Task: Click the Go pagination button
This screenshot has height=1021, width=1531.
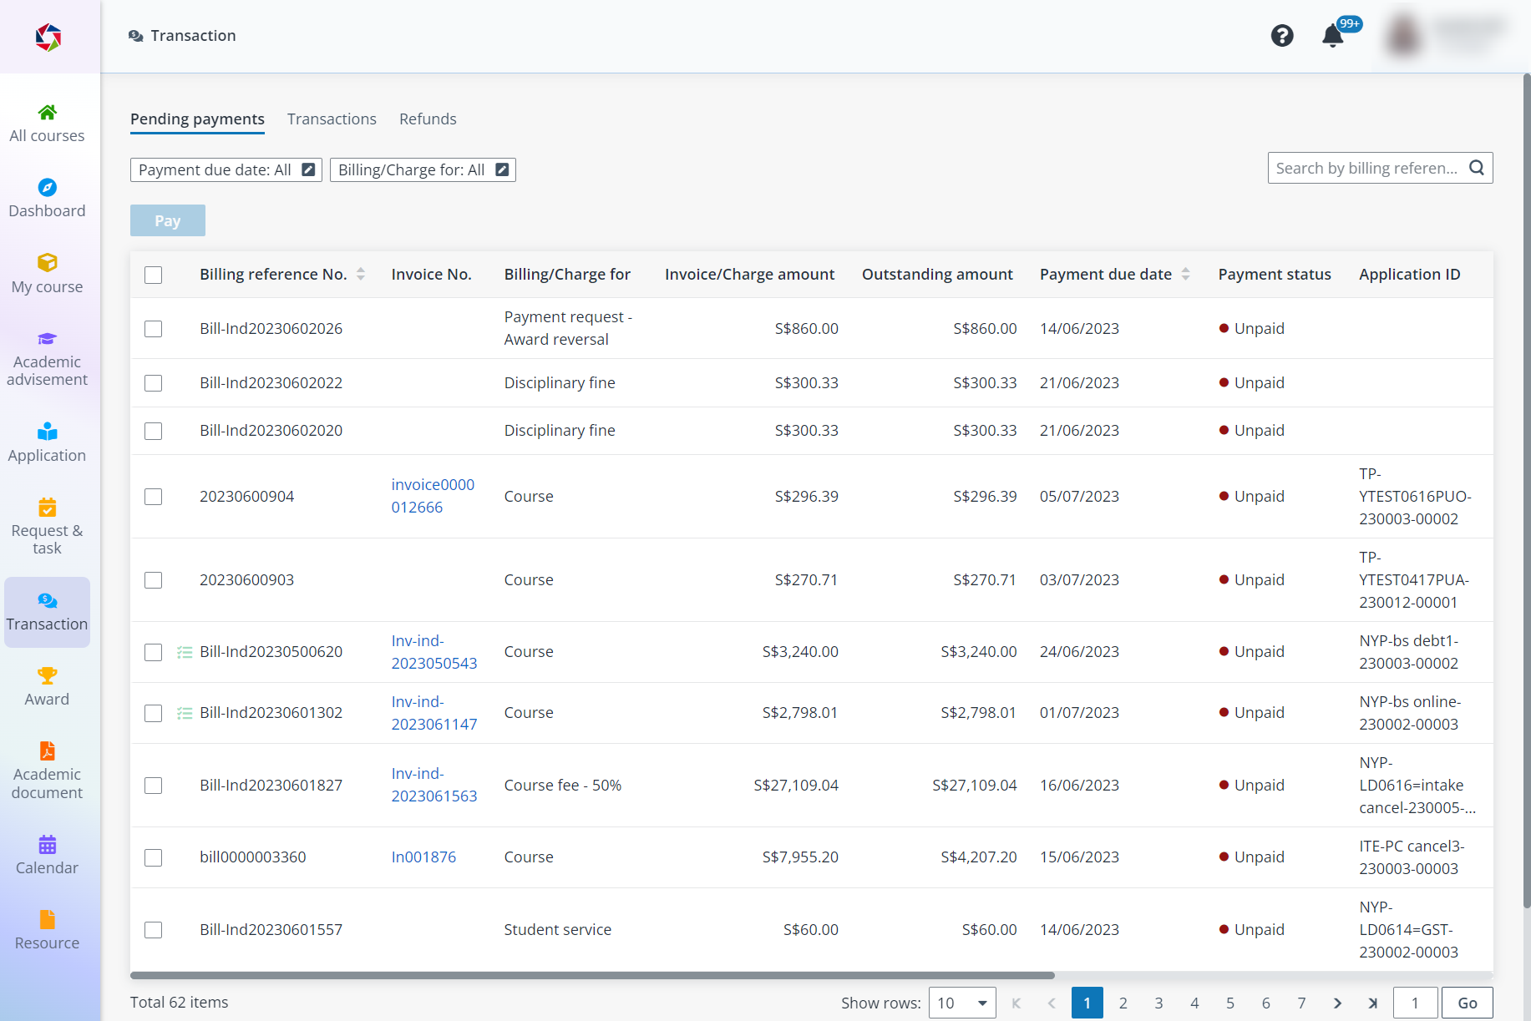Action: (x=1467, y=1003)
